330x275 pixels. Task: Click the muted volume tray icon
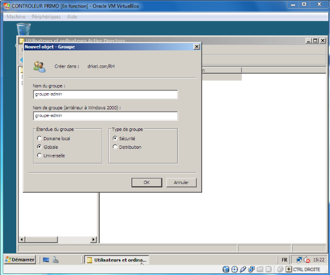[x=307, y=260]
